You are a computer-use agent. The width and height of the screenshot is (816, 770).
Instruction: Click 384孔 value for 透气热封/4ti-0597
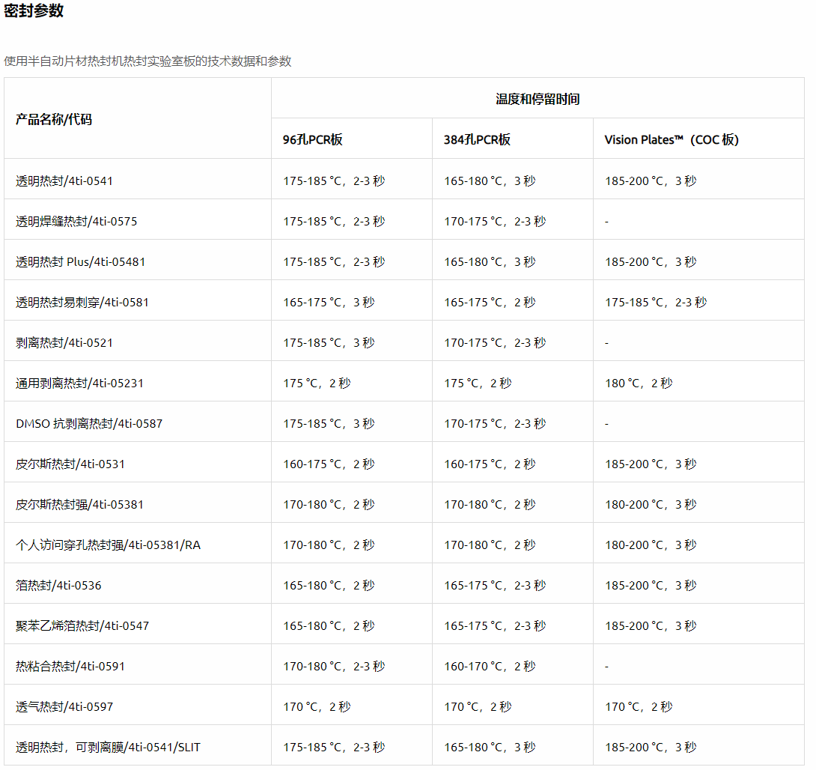[478, 706]
